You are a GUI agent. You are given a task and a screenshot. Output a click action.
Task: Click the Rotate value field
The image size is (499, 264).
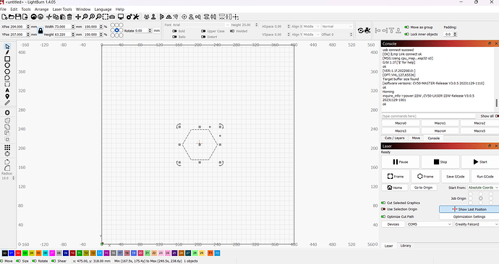pos(141,31)
